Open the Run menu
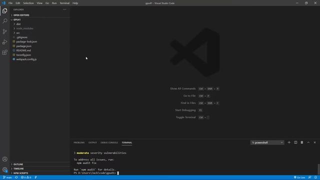 pyautogui.click(x=54, y=3)
